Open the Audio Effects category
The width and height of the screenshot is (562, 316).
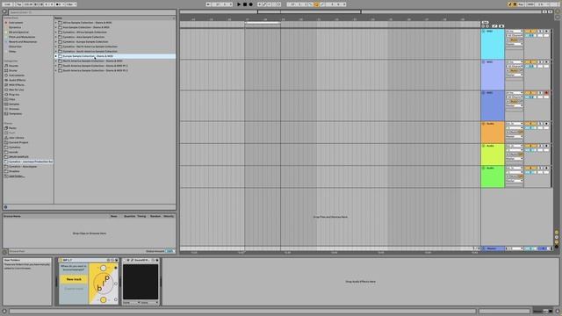17,80
